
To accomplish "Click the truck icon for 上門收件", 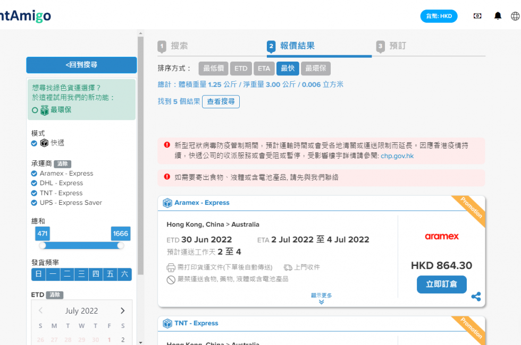I will tap(288, 268).
